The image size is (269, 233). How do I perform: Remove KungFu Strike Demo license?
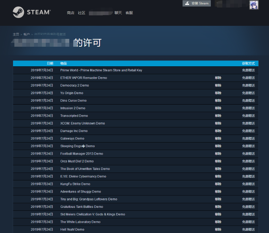[218, 184]
